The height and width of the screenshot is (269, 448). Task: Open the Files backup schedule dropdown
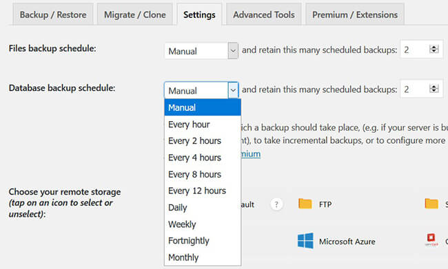[201, 51]
